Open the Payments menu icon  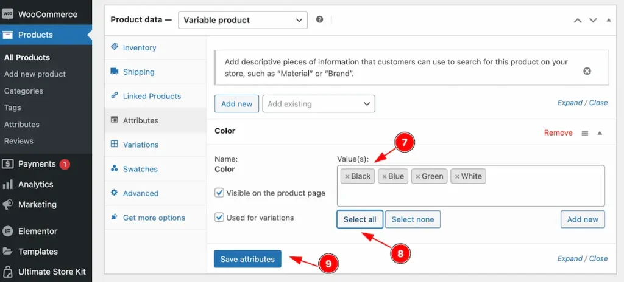7,164
